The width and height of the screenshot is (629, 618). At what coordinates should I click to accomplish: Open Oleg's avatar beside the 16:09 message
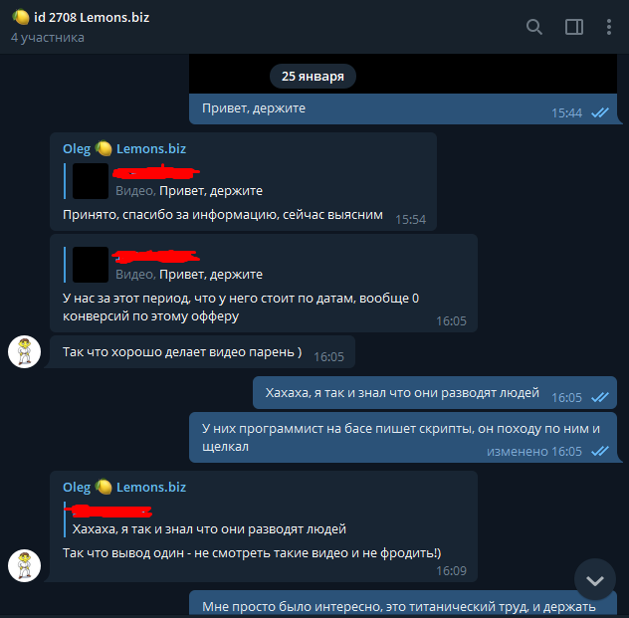coord(25,565)
